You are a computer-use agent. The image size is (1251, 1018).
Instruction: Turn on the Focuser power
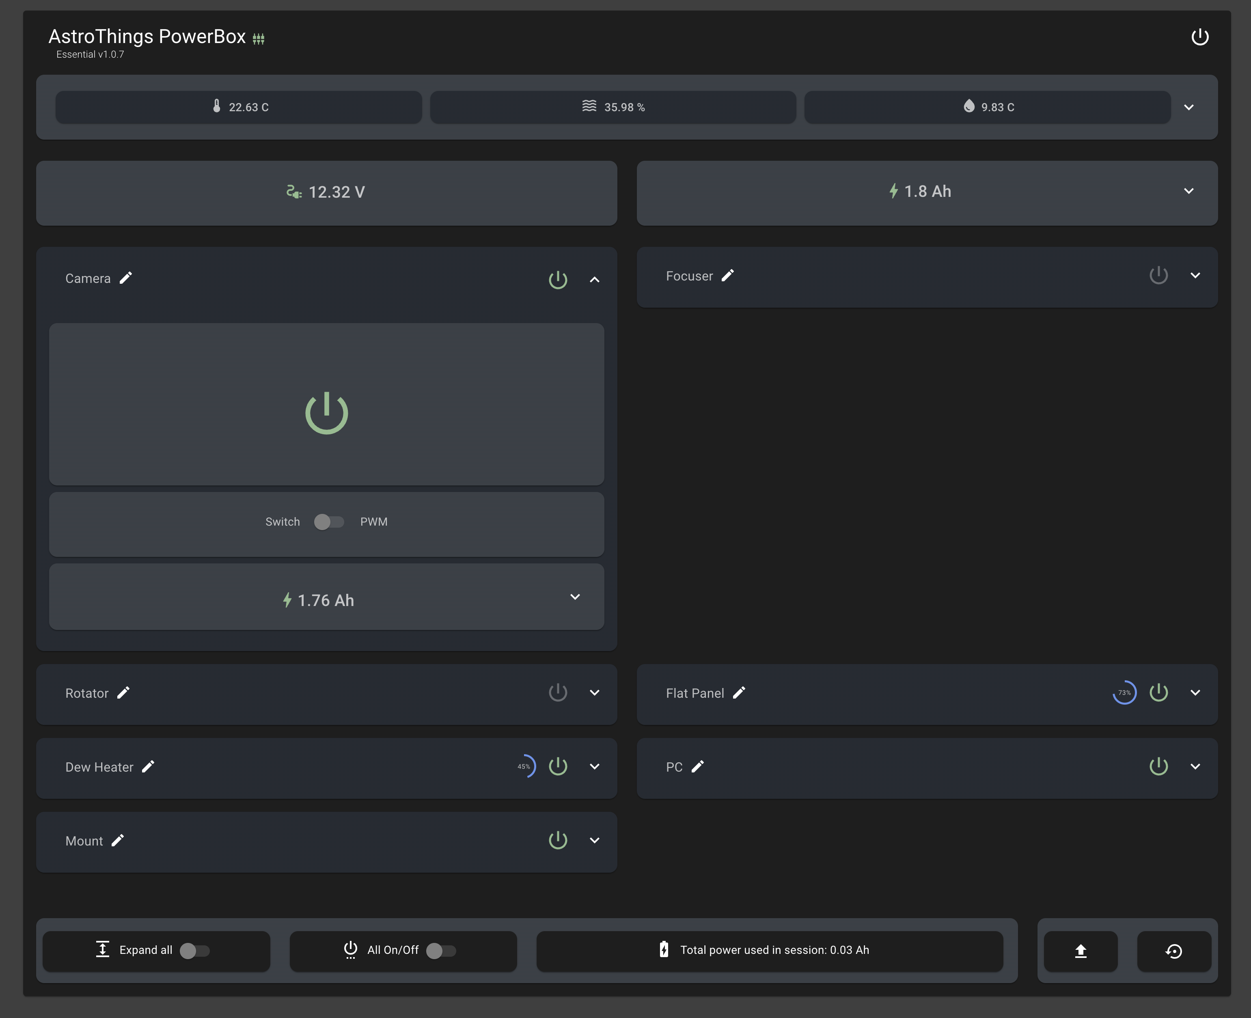click(1158, 276)
